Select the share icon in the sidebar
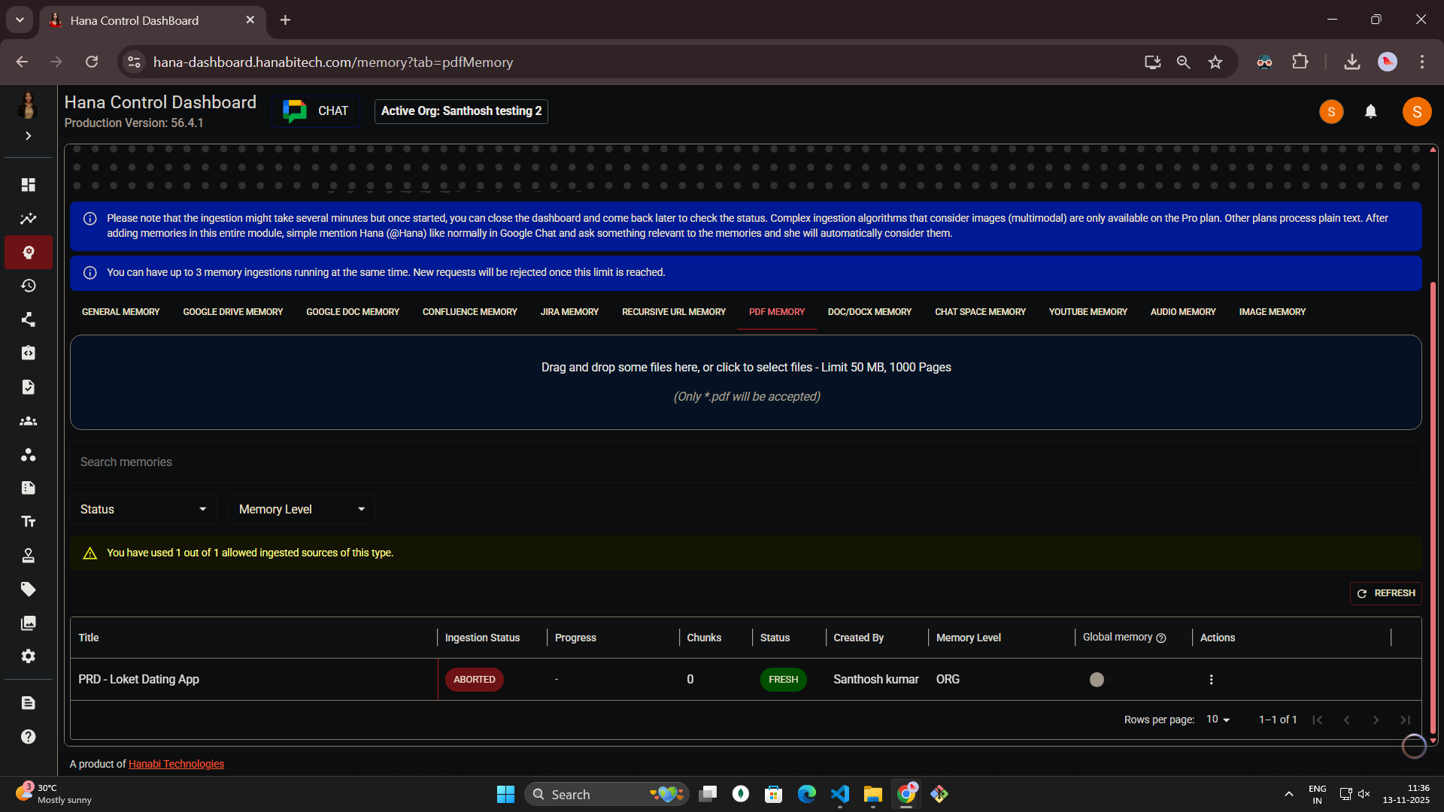This screenshot has width=1444, height=812. pyautogui.click(x=28, y=320)
